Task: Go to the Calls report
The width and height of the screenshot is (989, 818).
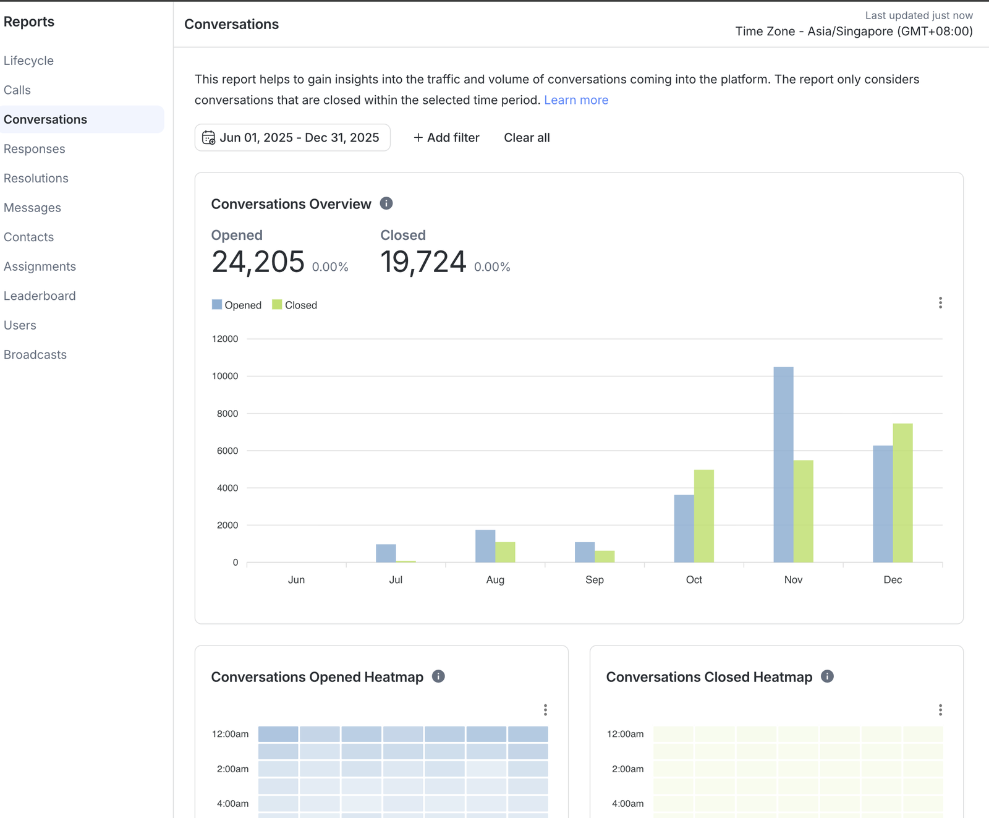Action: (17, 90)
